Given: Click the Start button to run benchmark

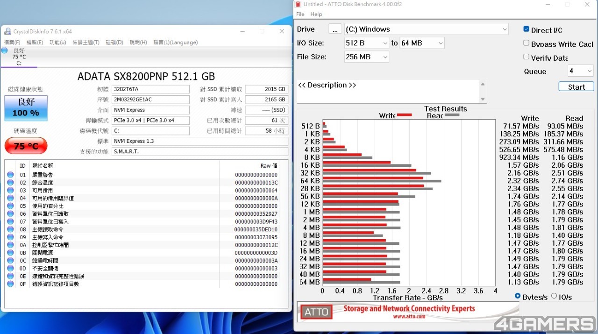Looking at the screenshot, I should click(x=576, y=87).
